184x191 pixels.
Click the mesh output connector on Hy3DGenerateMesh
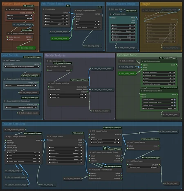click(176, 65)
